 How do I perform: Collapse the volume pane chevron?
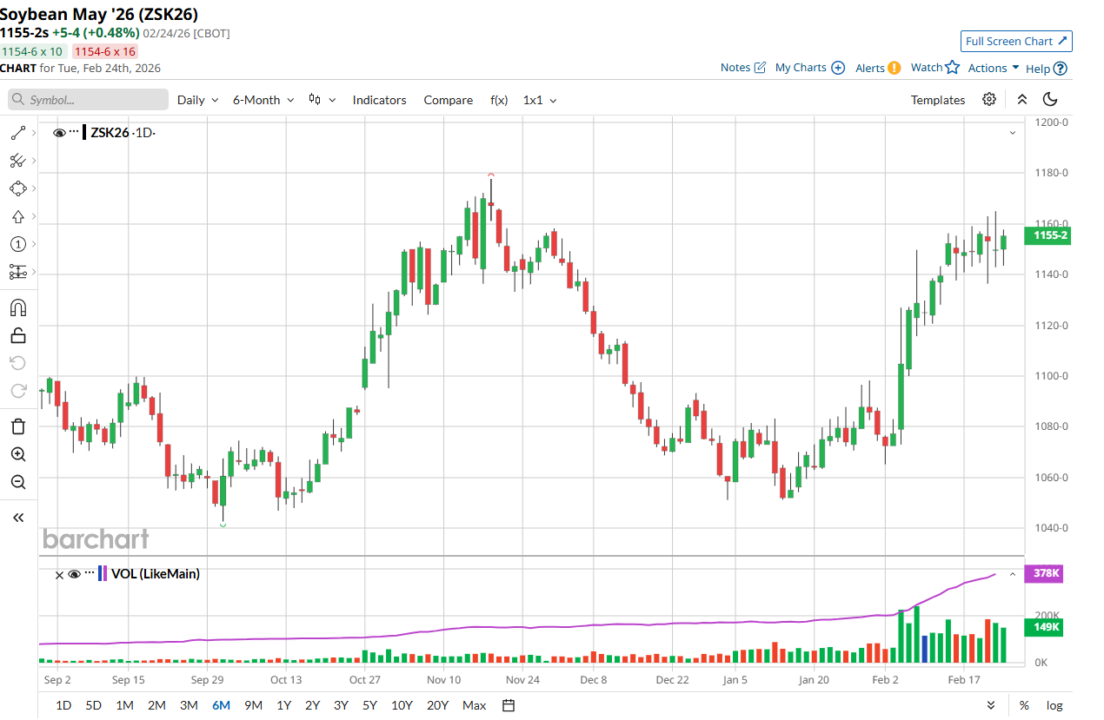click(x=1013, y=574)
